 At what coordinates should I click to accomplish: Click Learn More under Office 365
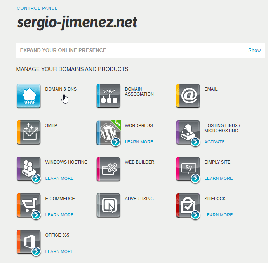click(59, 251)
